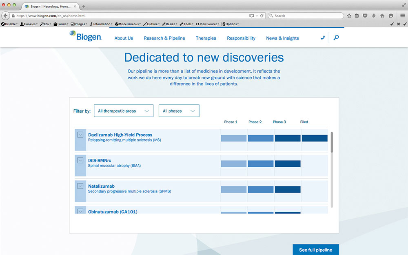Go to the browser home icon
Image resolution: width=408 pixels, height=255 pixels.
click(x=382, y=16)
